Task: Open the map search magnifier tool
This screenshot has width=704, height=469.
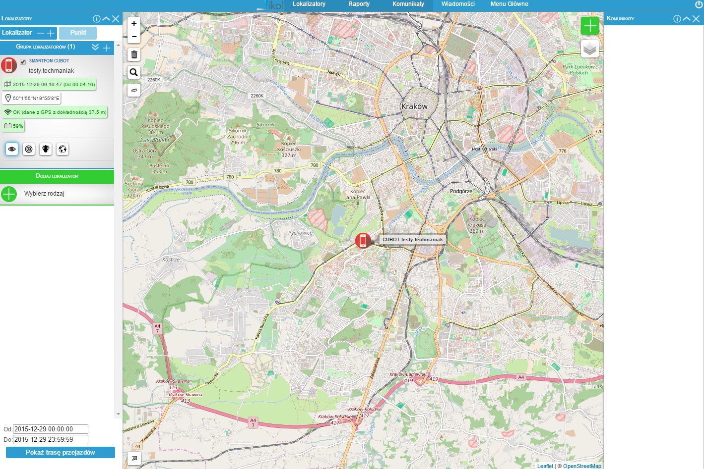Action: pyautogui.click(x=134, y=72)
